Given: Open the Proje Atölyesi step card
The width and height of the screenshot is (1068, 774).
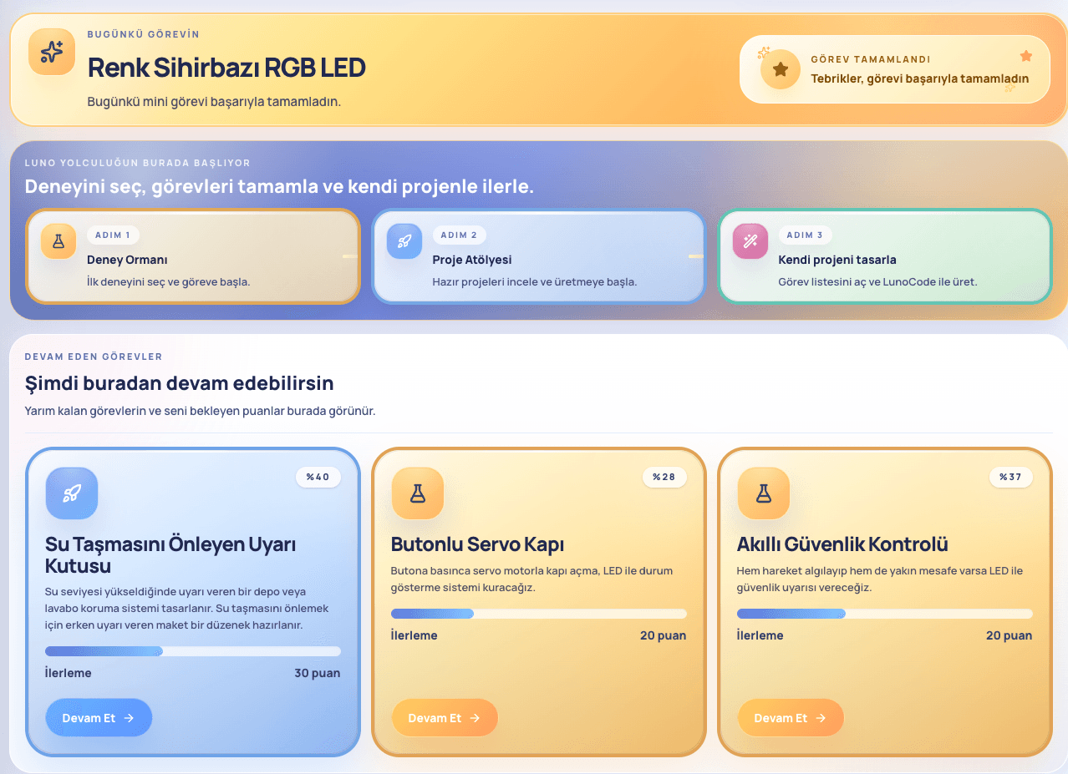Looking at the screenshot, I should click(539, 255).
